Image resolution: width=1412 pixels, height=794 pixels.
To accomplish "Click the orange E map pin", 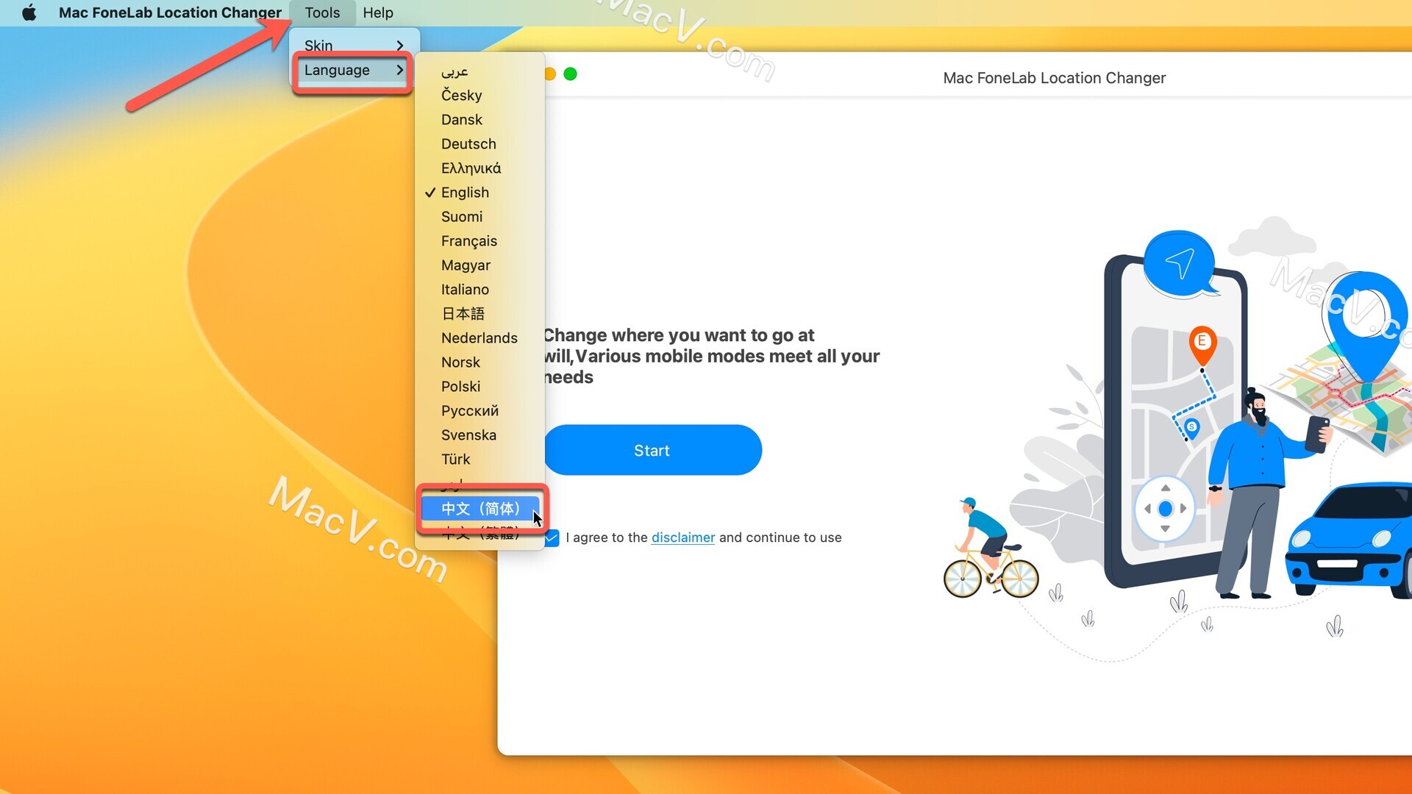I will (x=1202, y=345).
